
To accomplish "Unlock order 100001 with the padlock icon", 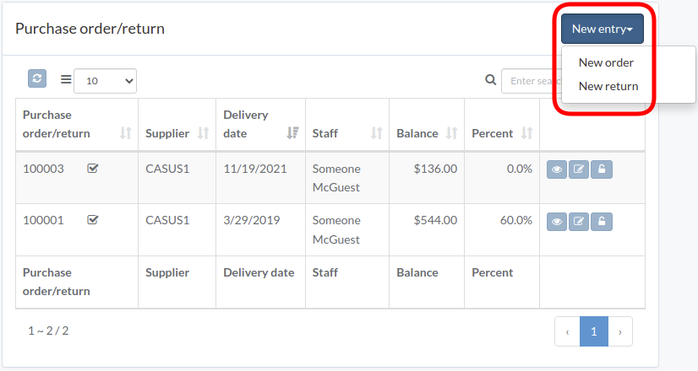I will (x=602, y=222).
